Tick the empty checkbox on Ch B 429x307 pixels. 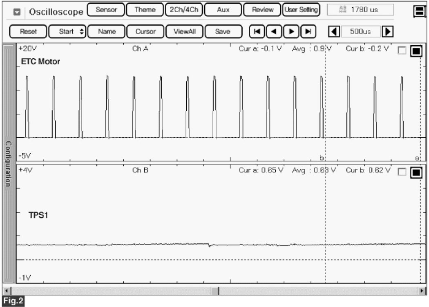coord(402,172)
